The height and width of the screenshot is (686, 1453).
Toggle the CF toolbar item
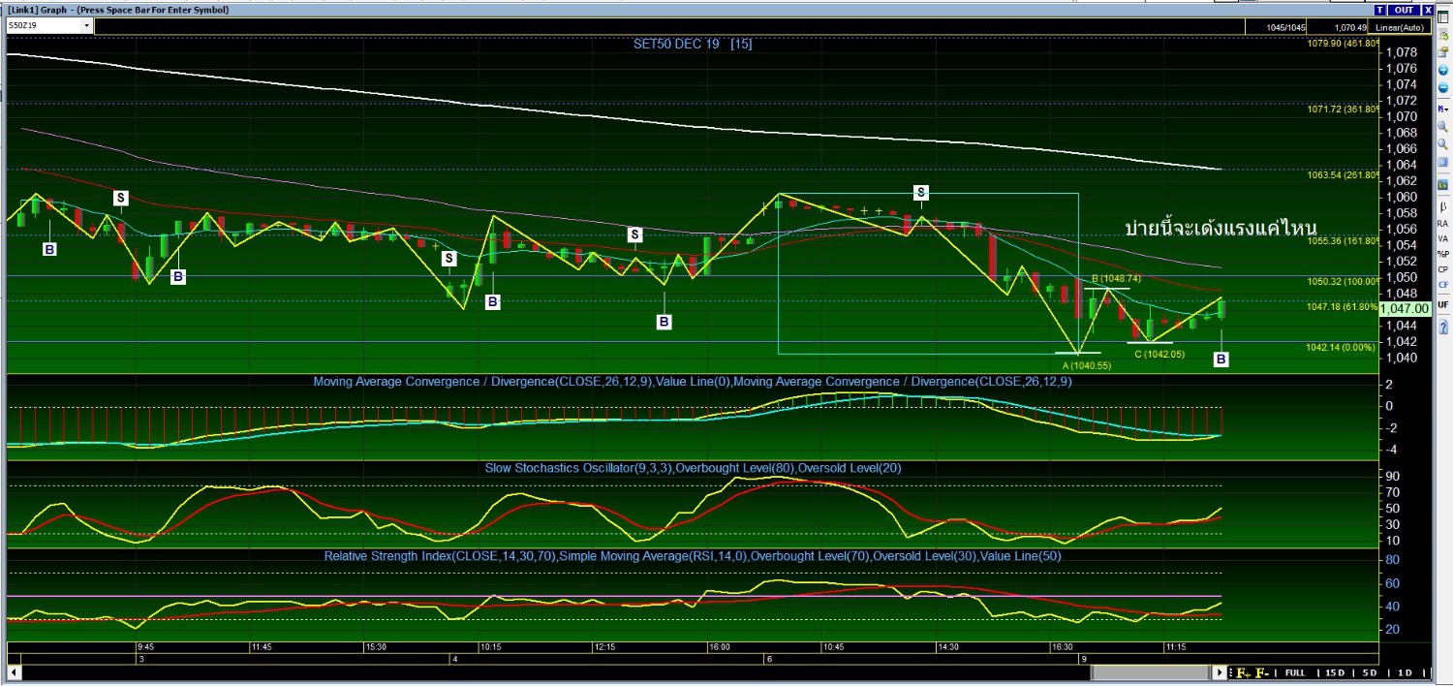point(1442,285)
